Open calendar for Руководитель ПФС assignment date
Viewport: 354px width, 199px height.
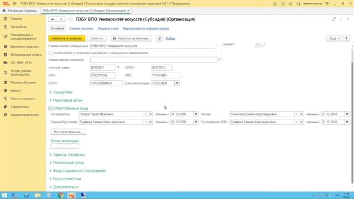347,122
